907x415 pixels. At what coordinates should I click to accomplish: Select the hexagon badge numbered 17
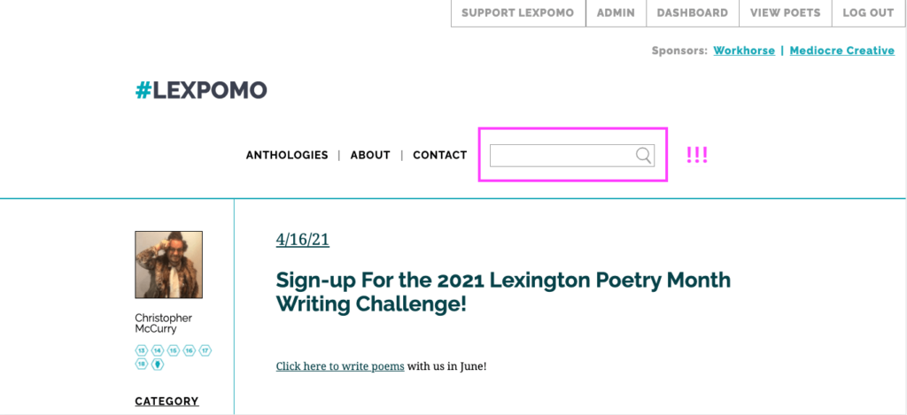[x=205, y=350]
